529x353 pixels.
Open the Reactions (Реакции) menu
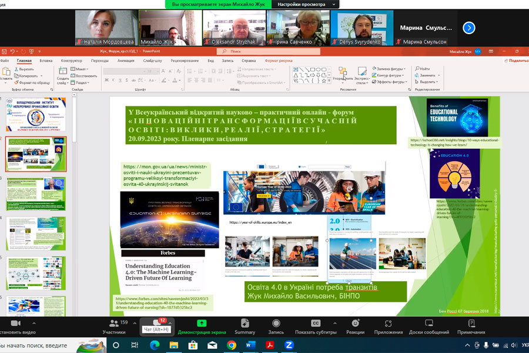click(x=355, y=324)
